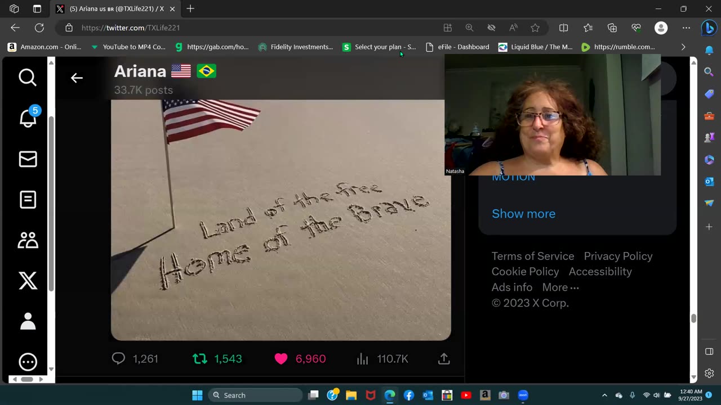Add a sidebar app with plus icon
Image resolution: width=721 pixels, height=405 pixels.
[x=709, y=227]
